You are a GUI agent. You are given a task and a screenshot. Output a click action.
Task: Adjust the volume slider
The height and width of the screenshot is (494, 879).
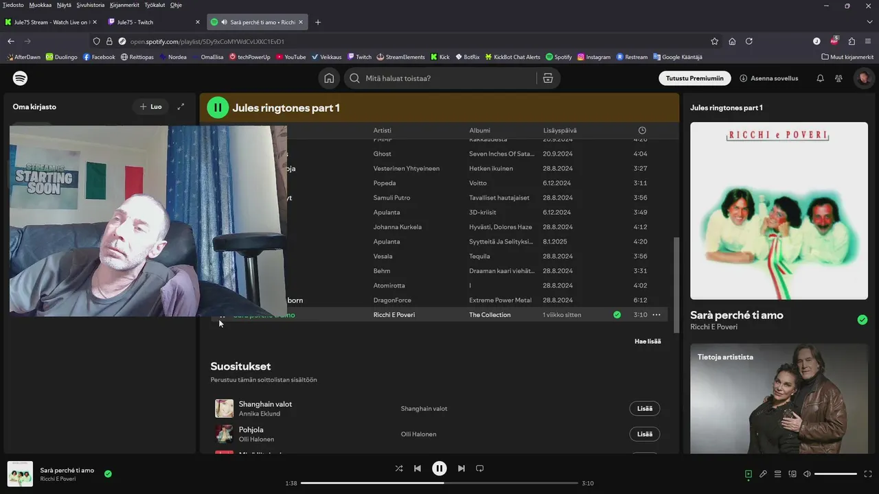pyautogui.click(x=836, y=474)
